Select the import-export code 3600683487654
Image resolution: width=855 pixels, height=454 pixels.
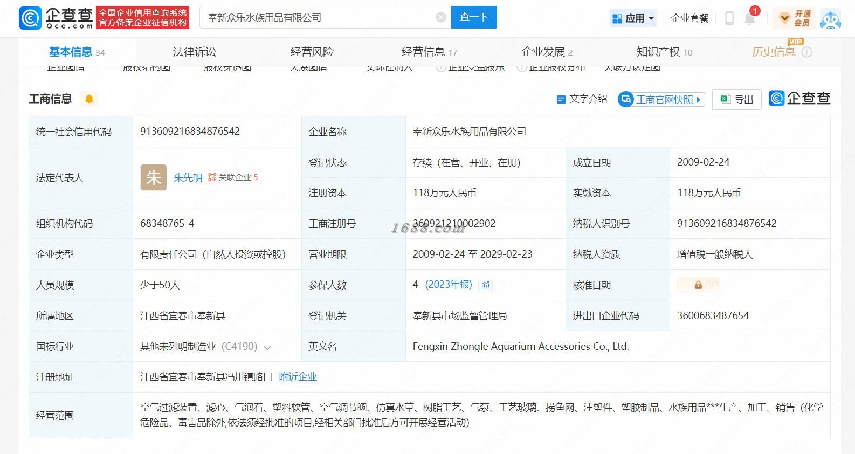(x=713, y=315)
